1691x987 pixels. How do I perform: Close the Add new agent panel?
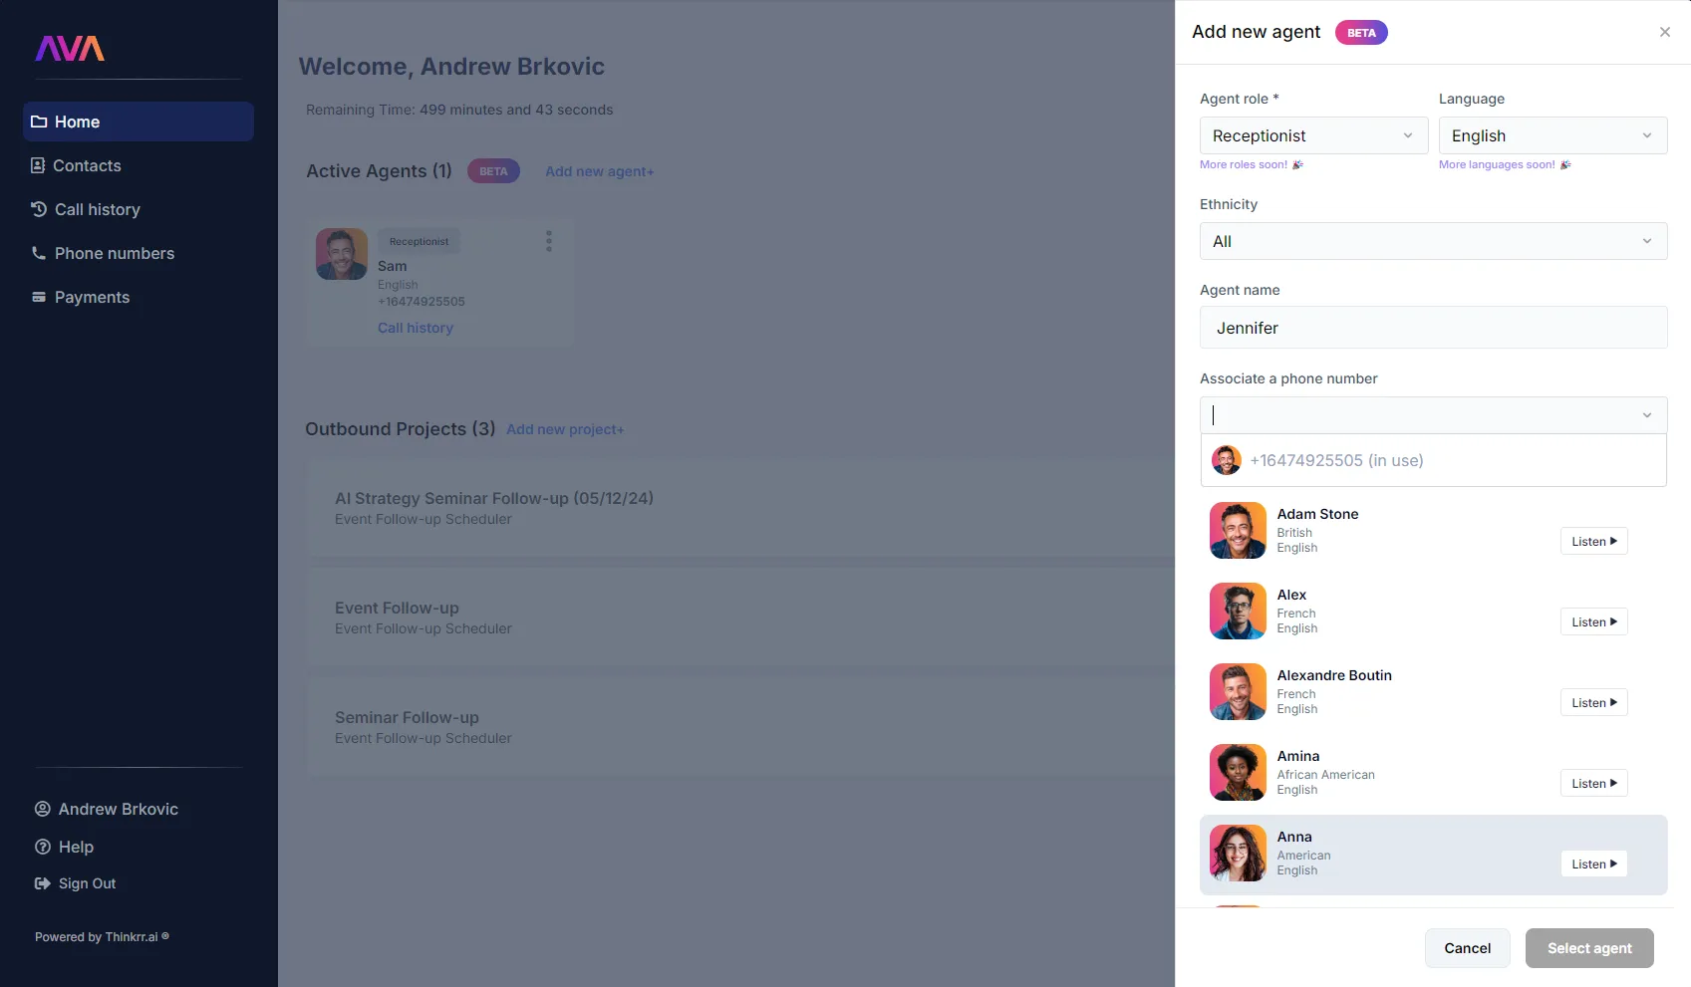click(1665, 32)
